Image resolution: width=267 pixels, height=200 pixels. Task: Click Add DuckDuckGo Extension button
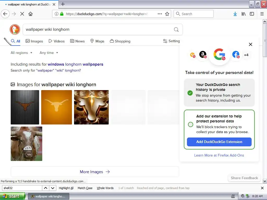(x=219, y=142)
